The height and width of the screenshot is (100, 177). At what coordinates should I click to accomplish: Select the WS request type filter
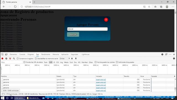coord(79,62)
